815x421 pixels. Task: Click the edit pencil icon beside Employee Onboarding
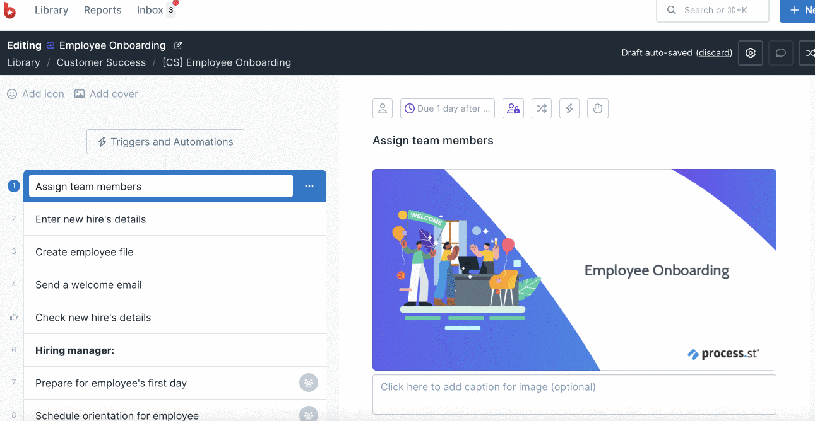[x=178, y=45]
